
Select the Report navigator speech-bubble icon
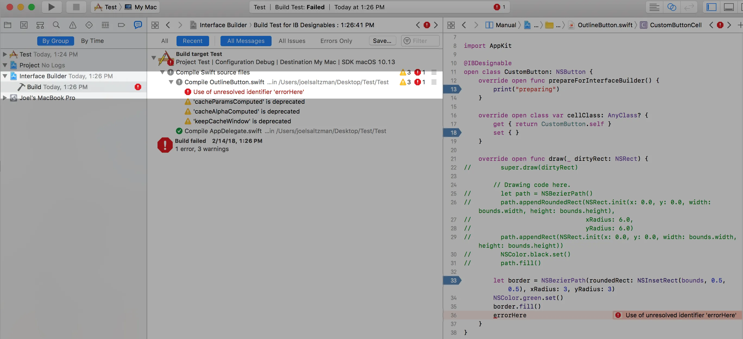pyautogui.click(x=138, y=25)
